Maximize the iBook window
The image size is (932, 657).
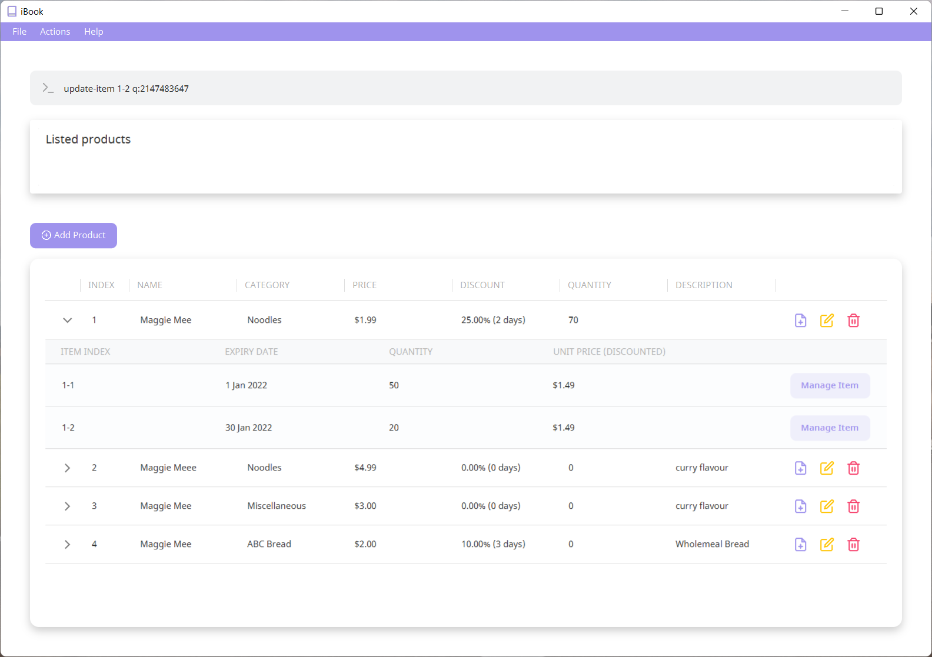[x=879, y=11]
